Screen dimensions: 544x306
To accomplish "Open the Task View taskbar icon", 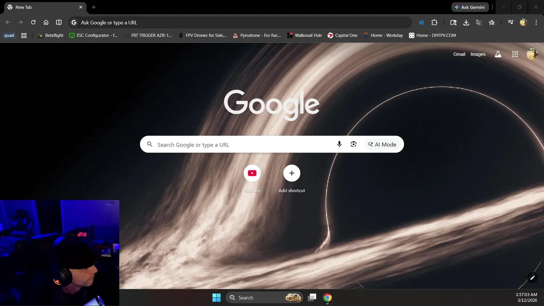I will 312,297.
